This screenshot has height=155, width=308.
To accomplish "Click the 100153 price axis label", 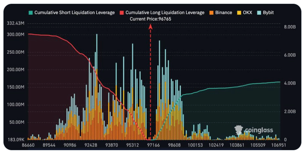I will point(195,146).
